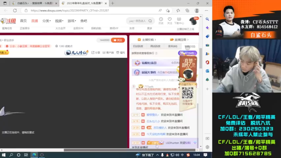Expand the 游戏 dropdown menu
The width and height of the screenshot is (281, 158).
tap(72, 21)
